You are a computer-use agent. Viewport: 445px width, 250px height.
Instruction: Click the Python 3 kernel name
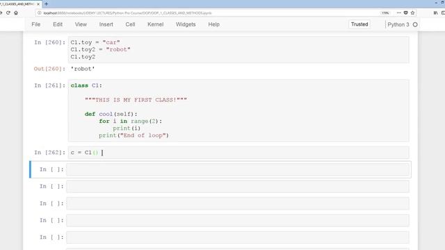tap(398, 25)
